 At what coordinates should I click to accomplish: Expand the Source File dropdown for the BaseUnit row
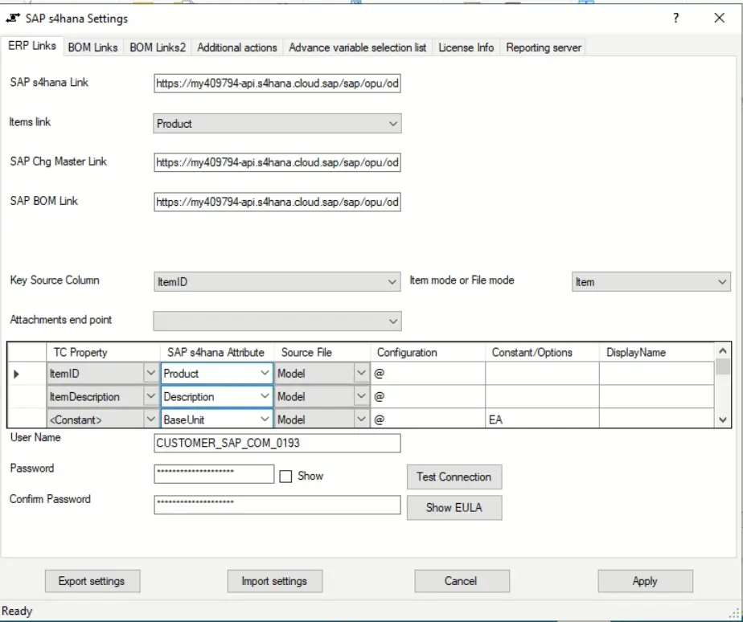click(360, 419)
